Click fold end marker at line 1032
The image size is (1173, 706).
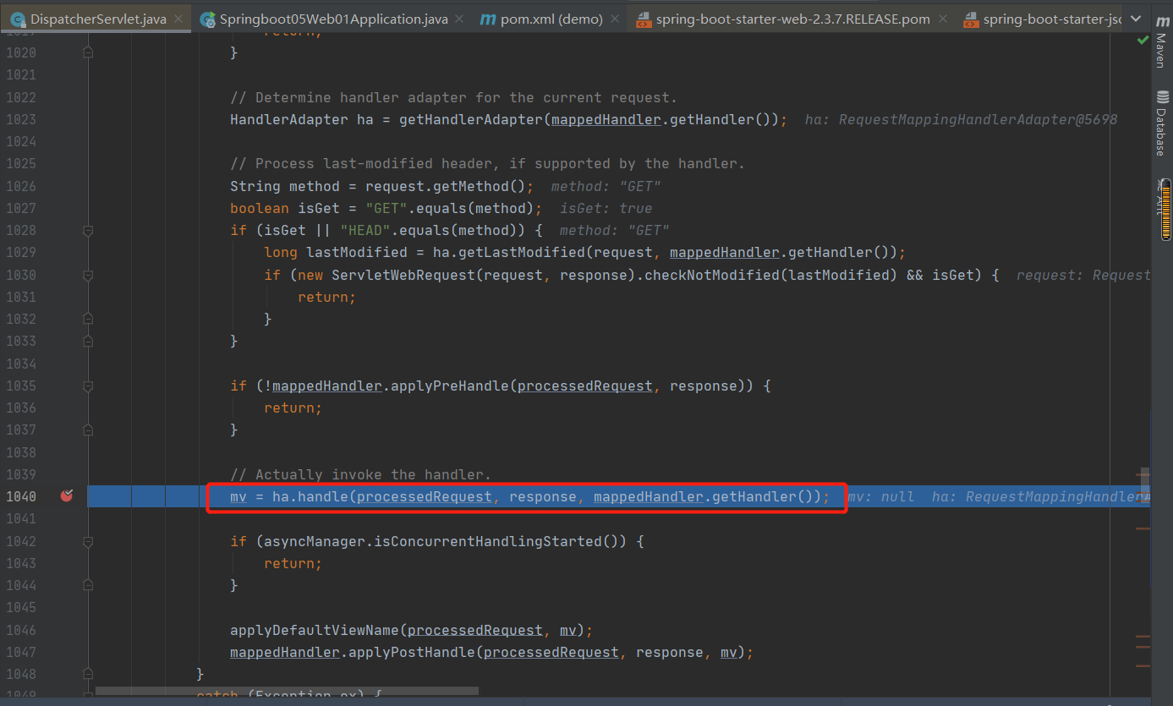[x=88, y=319]
